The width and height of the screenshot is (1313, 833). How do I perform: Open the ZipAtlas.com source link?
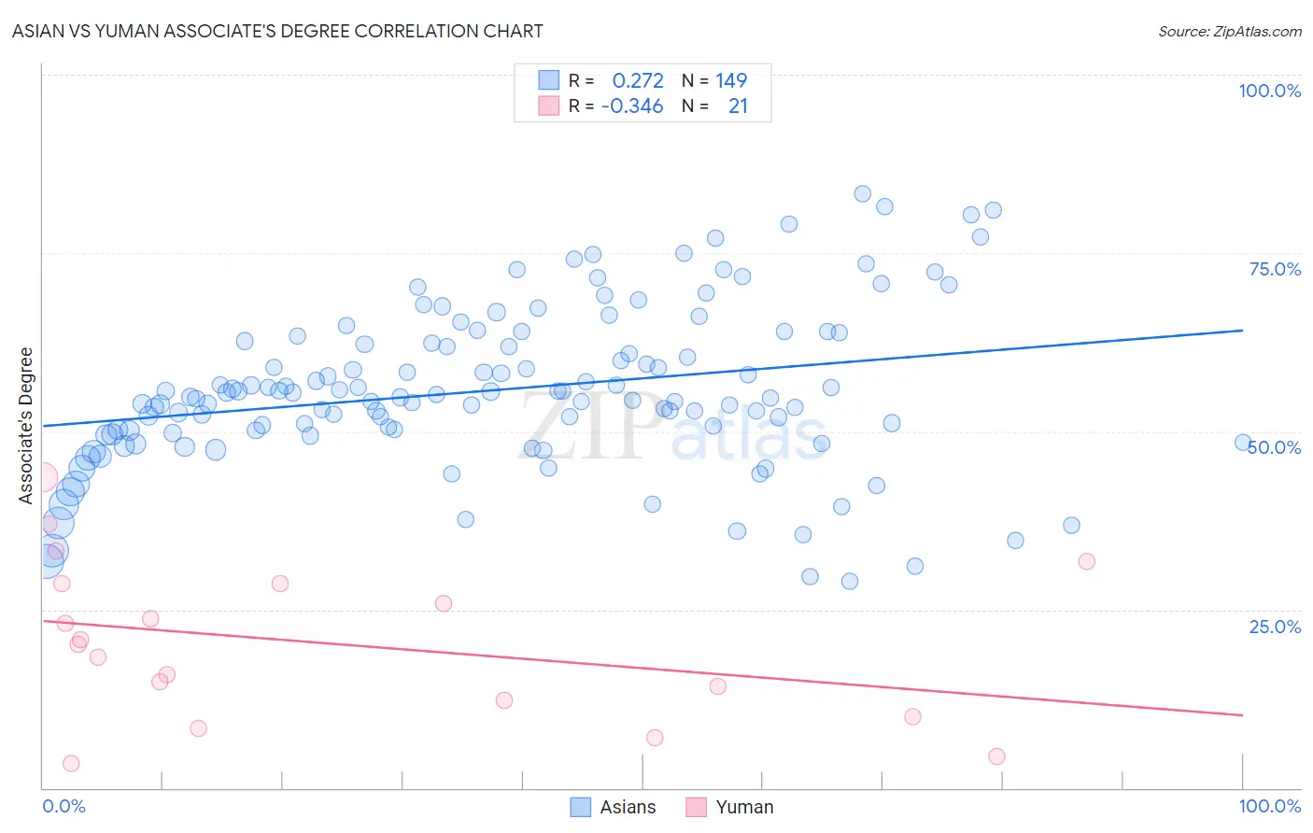[1230, 31]
